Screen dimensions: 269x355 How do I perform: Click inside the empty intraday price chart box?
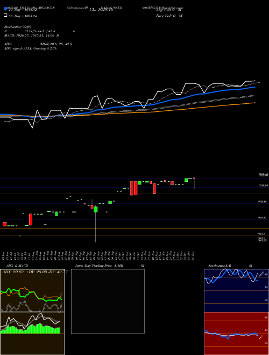(x=108, y=301)
